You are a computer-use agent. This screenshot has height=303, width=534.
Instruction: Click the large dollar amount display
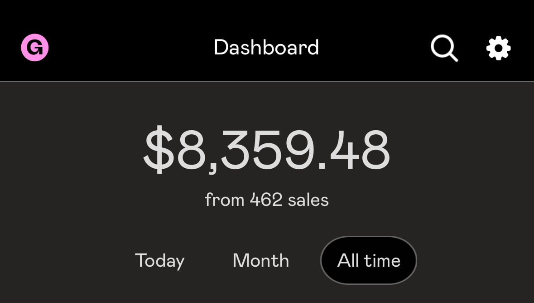(266, 151)
